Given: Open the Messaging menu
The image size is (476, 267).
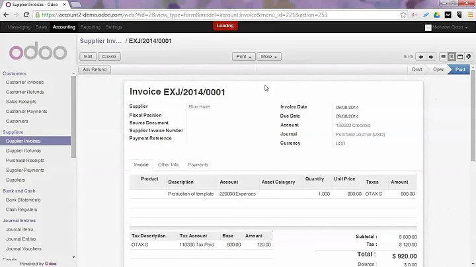Looking at the screenshot, I should 19,27.
